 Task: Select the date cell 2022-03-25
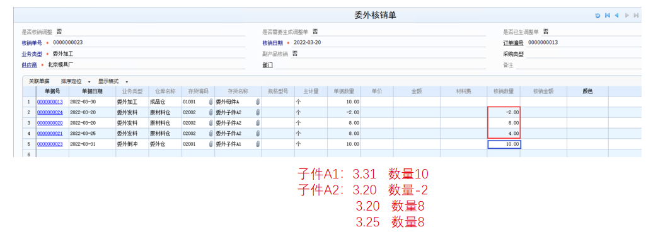pos(92,134)
